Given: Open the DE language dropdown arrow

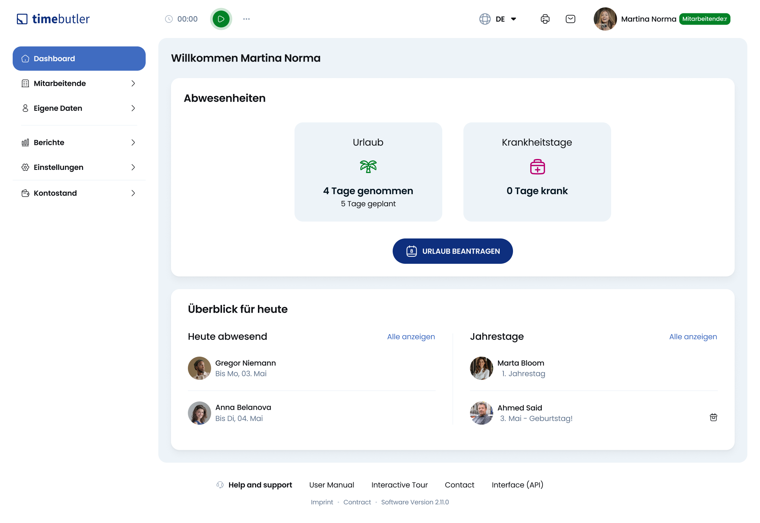Looking at the screenshot, I should [513, 19].
